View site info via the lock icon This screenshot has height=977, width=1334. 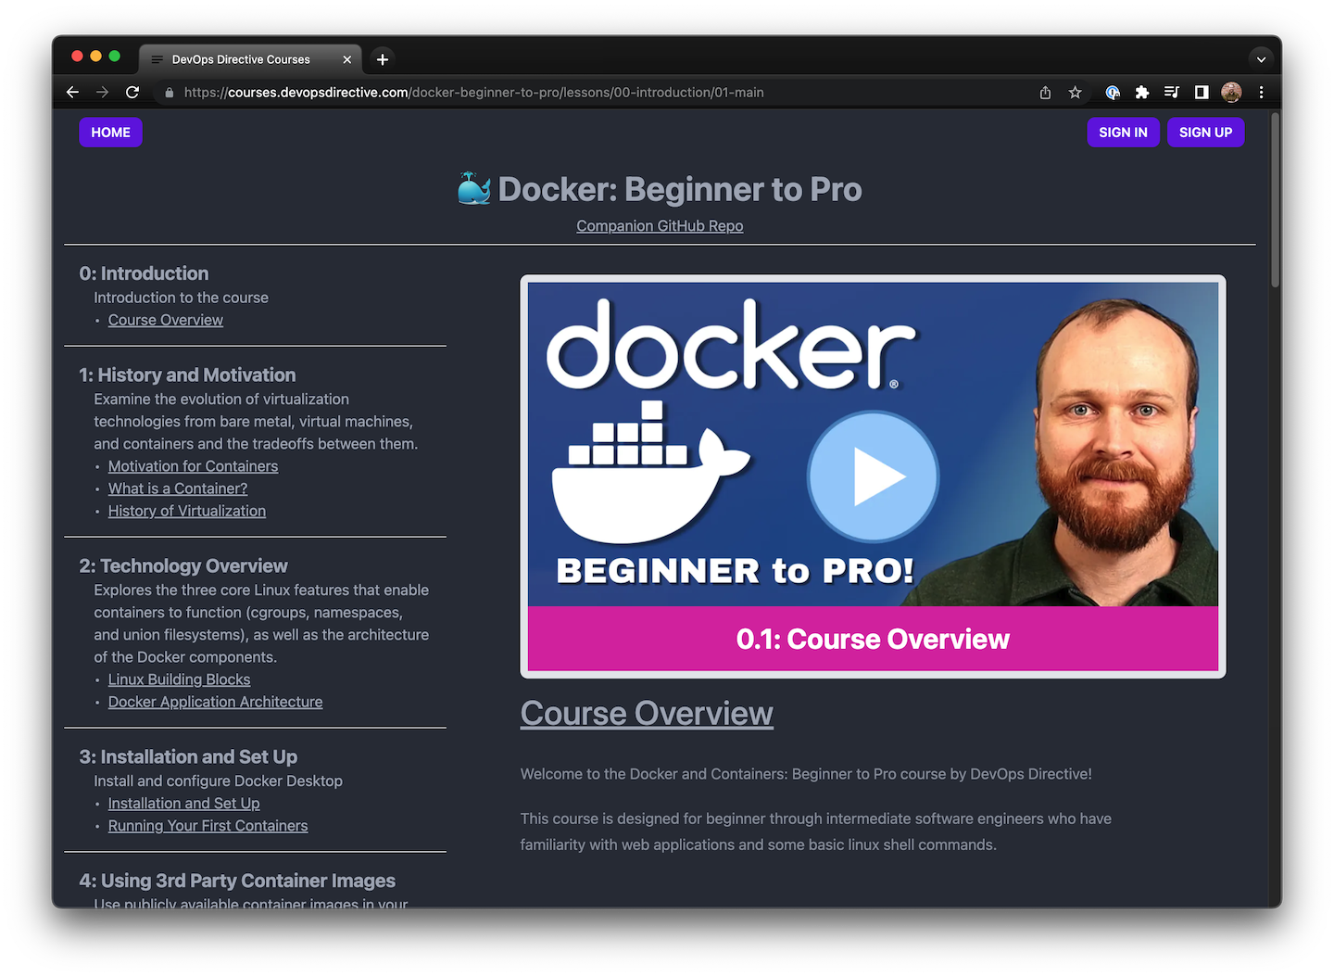pyautogui.click(x=169, y=93)
